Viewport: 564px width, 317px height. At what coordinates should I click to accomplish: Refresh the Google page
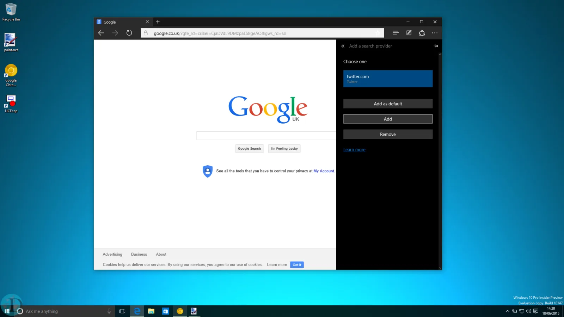[x=129, y=33]
